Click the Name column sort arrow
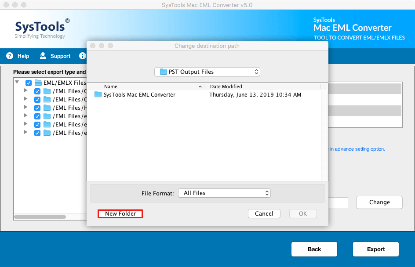 (x=200, y=87)
